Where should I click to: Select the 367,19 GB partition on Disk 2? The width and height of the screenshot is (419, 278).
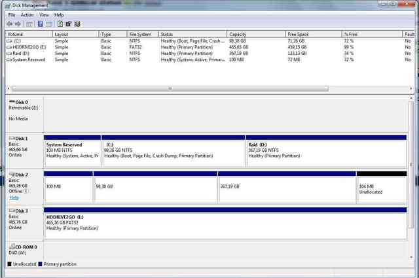[287, 187]
